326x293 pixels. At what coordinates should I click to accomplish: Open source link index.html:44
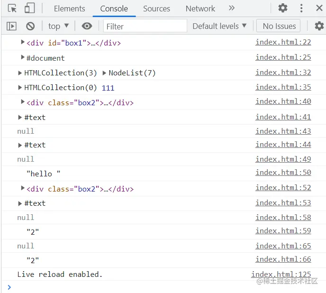click(283, 145)
